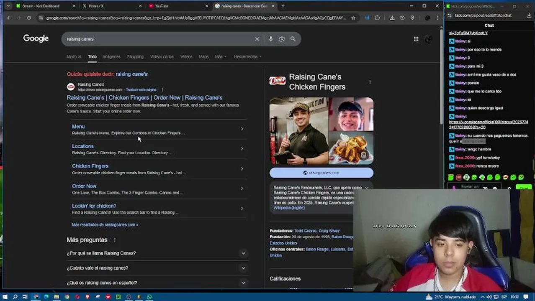The image size is (535, 301).
Task: Open the Herramientas dropdown
Action: coord(247,56)
